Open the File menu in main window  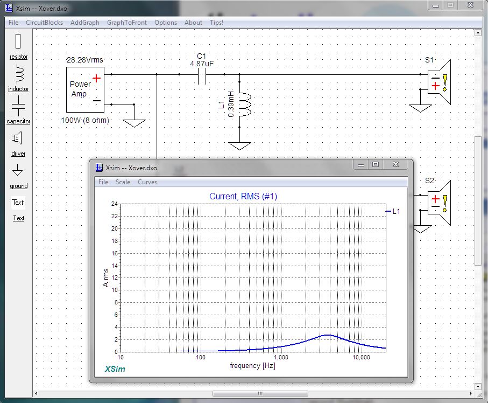13,23
